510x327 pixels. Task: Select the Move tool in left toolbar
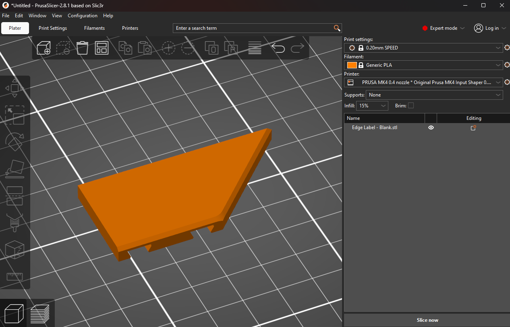(x=15, y=88)
